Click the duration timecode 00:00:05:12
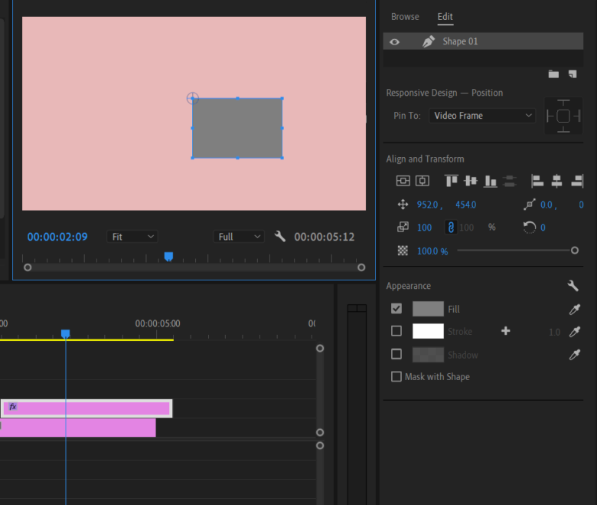This screenshot has height=505, width=597. (325, 237)
